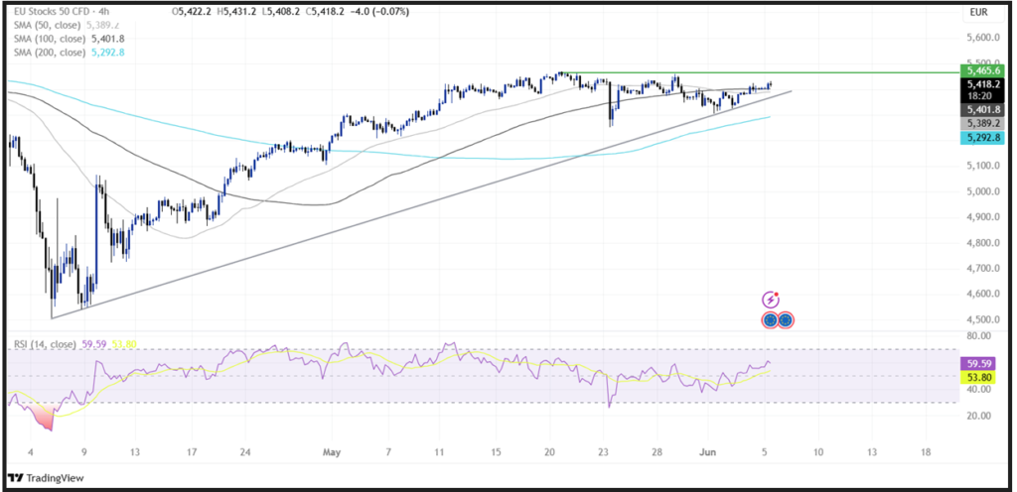The height and width of the screenshot is (492, 1017).
Task: Click the 4,900.0 price scale tick
Action: (984, 217)
